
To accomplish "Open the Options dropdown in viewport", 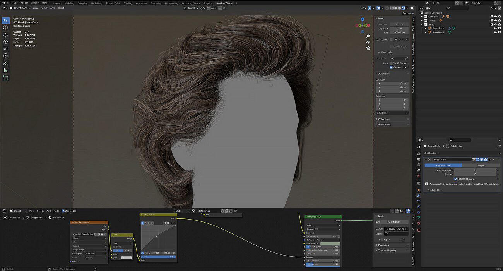I will click(x=407, y=13).
